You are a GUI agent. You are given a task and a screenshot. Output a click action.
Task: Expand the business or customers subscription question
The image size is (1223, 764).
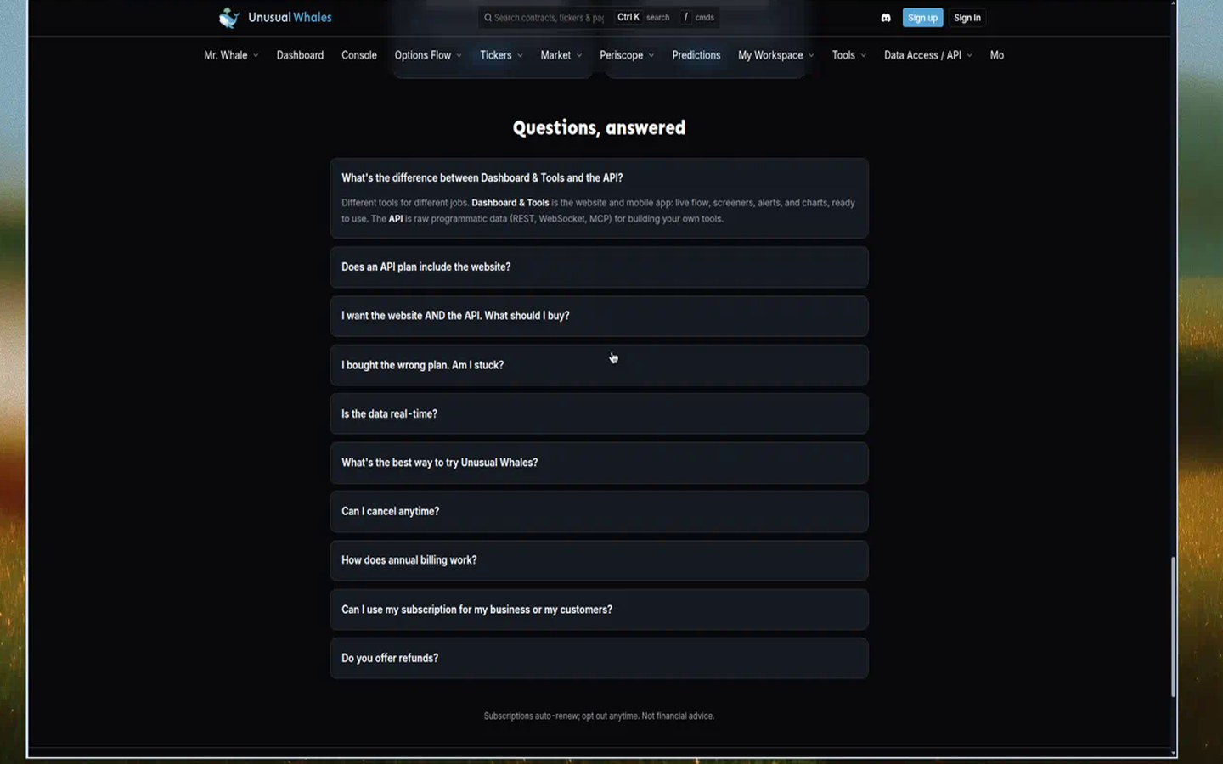[599, 610]
